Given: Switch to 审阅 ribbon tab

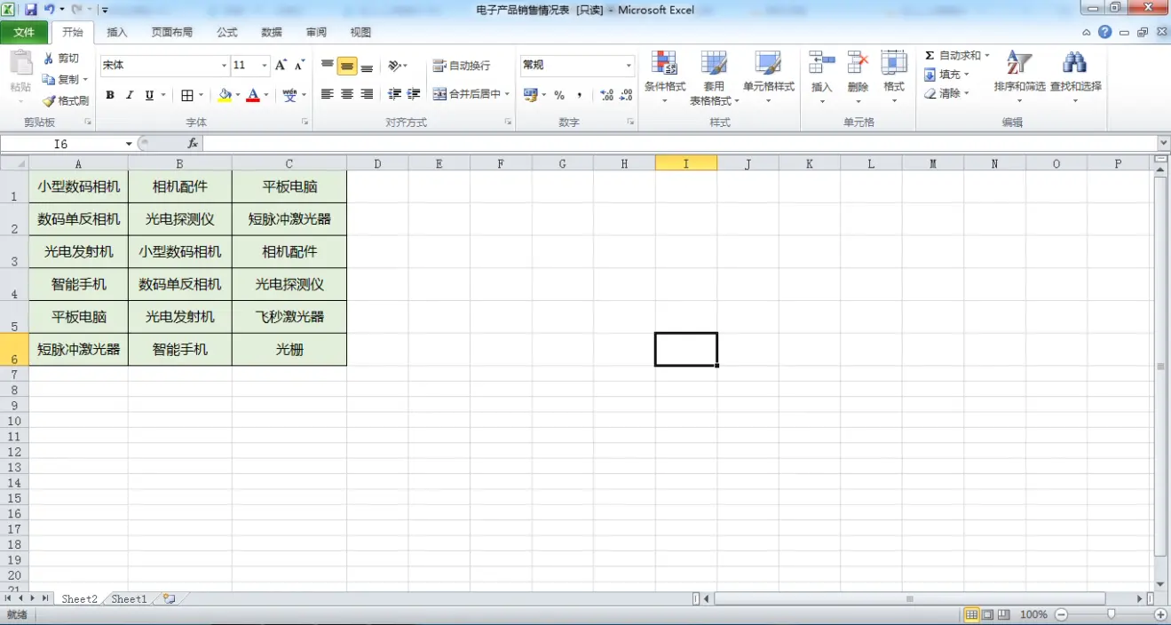Looking at the screenshot, I should pyautogui.click(x=316, y=32).
